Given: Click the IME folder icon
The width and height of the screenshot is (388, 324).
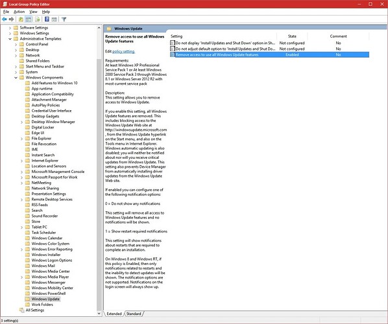Looking at the screenshot, I should coord(27,150).
